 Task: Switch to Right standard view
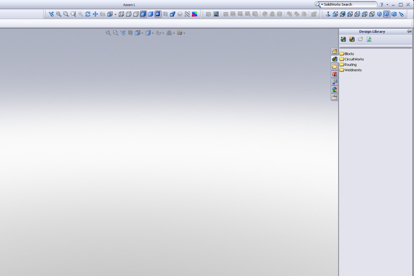tap(357, 14)
